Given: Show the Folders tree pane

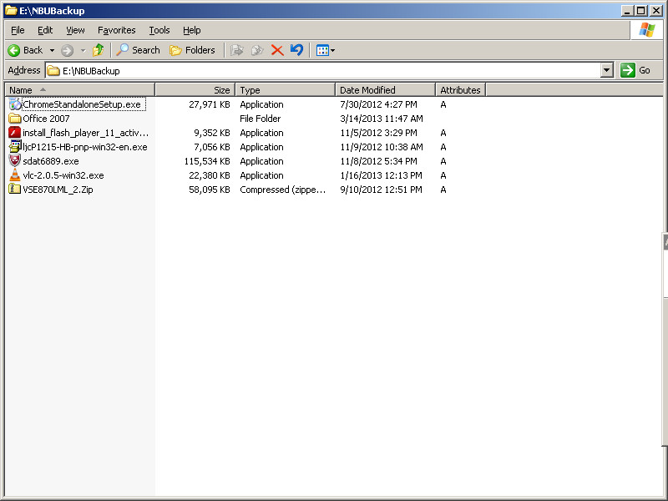Looking at the screenshot, I should (192, 50).
